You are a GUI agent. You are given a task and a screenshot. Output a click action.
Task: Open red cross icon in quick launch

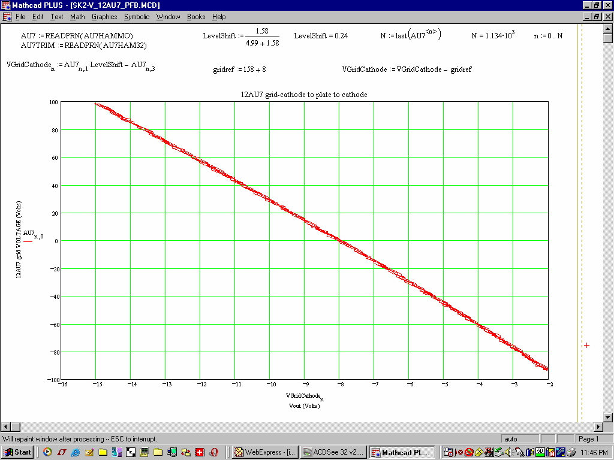tap(200, 452)
